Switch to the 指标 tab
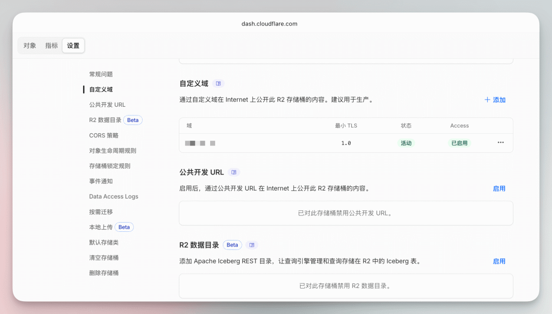Viewport: 552px width, 314px height. pyautogui.click(x=52, y=46)
